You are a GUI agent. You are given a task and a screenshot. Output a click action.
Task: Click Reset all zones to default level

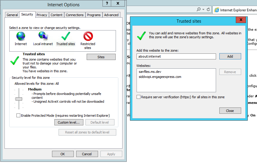(x=87, y=132)
